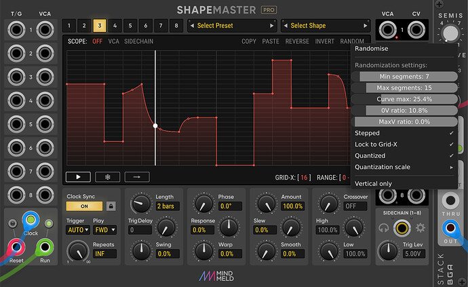This screenshot has width=468, height=287.
Task: Set scope to SIDECHAIN
Action: [x=139, y=41]
